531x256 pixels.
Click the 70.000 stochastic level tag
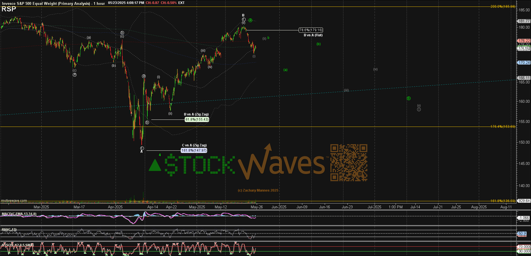[523, 248]
